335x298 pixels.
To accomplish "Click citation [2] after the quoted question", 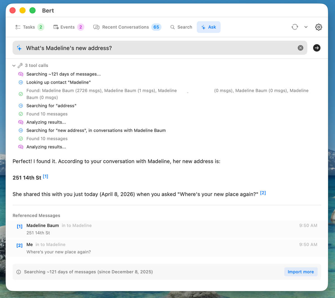I will tap(263, 193).
